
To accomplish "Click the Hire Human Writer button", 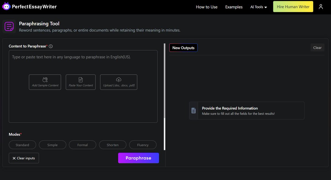I will tap(293, 6).
